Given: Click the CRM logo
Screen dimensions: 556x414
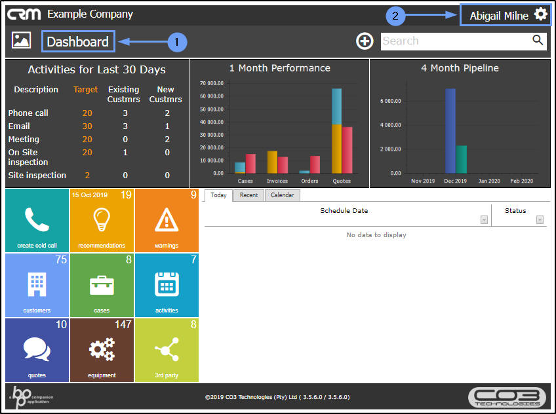Looking at the screenshot, I should [x=24, y=14].
